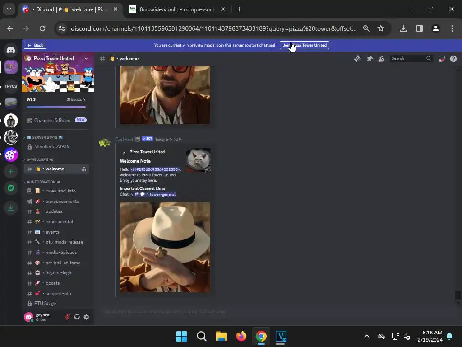Open the art-hall-of-fame channel
Screen dimensions: 462x347
click(56, 263)
